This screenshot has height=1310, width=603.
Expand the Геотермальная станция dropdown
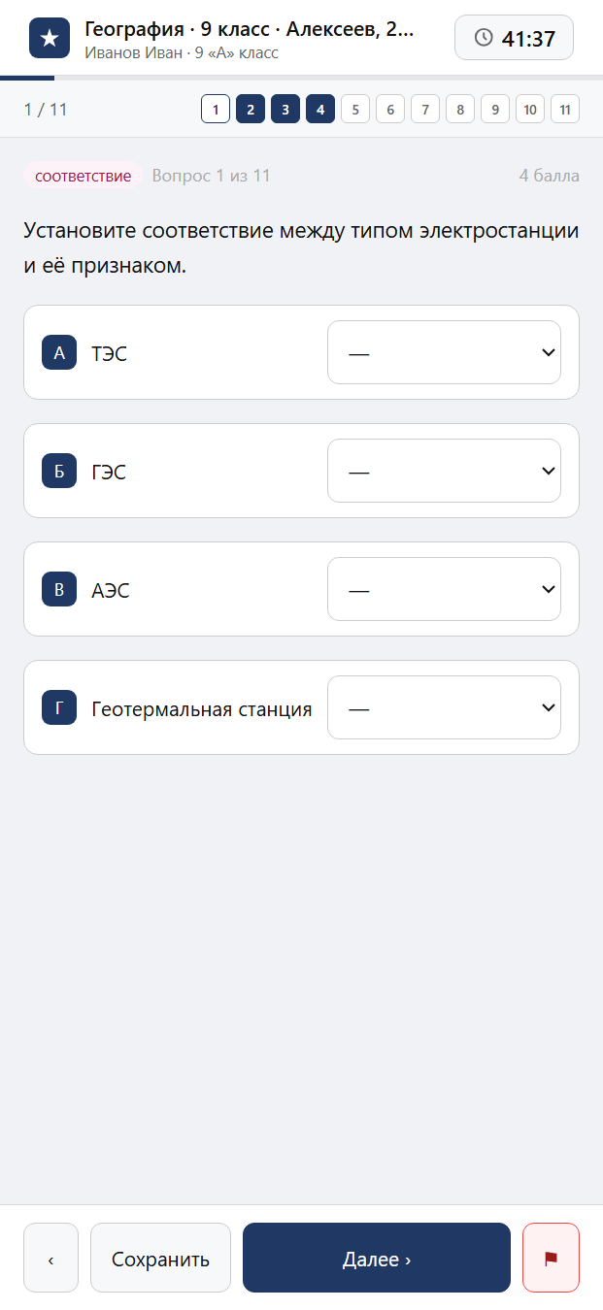click(444, 707)
